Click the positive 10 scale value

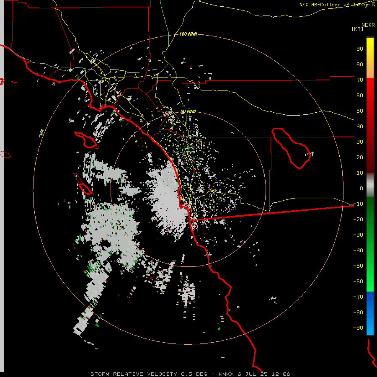(360, 173)
